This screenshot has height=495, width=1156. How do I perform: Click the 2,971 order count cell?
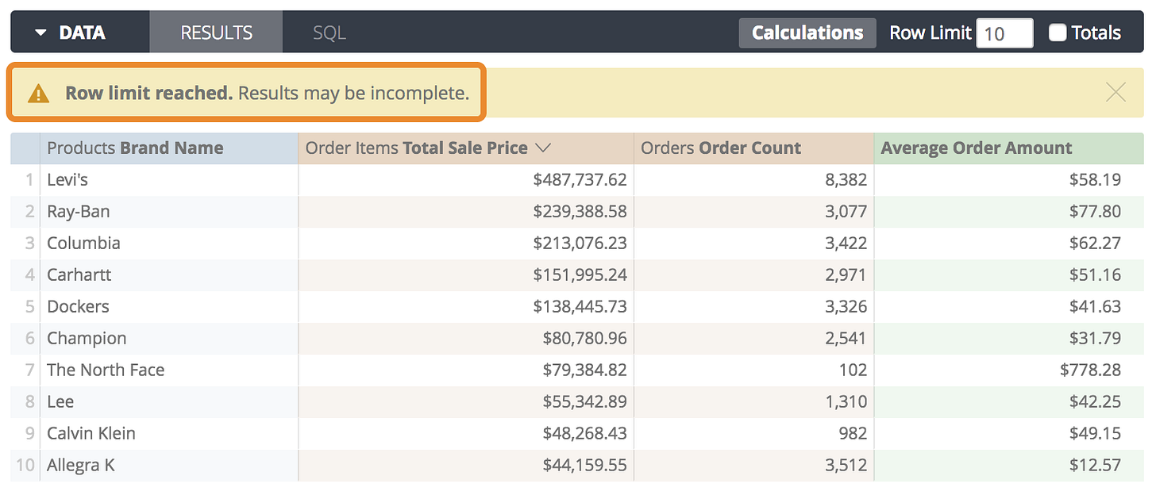tap(753, 275)
